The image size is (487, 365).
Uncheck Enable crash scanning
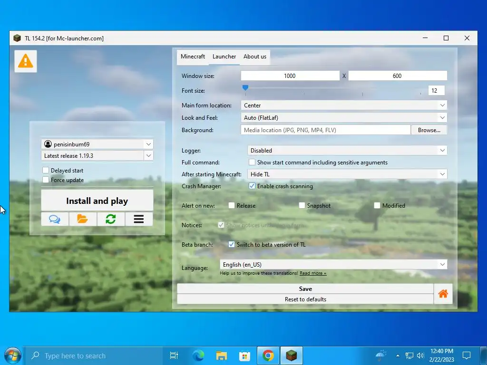click(x=252, y=186)
